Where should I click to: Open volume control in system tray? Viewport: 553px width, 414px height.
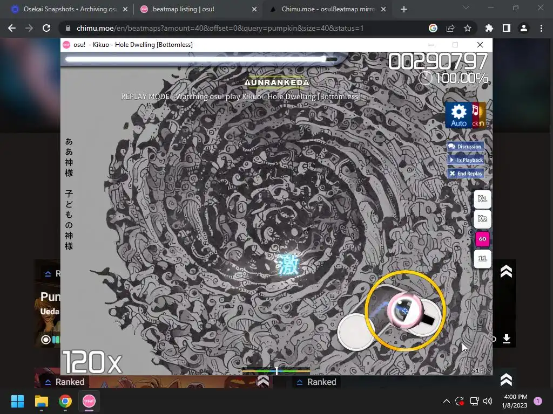[x=488, y=401]
